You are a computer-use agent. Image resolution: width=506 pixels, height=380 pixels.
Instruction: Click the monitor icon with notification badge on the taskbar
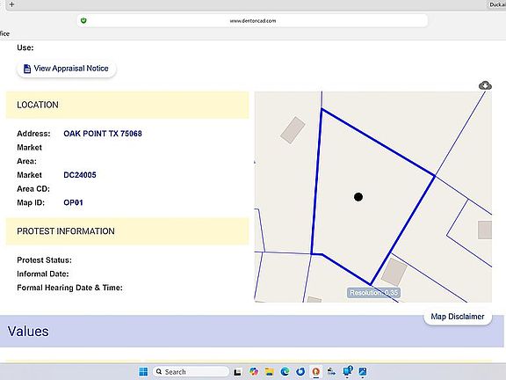347,371
